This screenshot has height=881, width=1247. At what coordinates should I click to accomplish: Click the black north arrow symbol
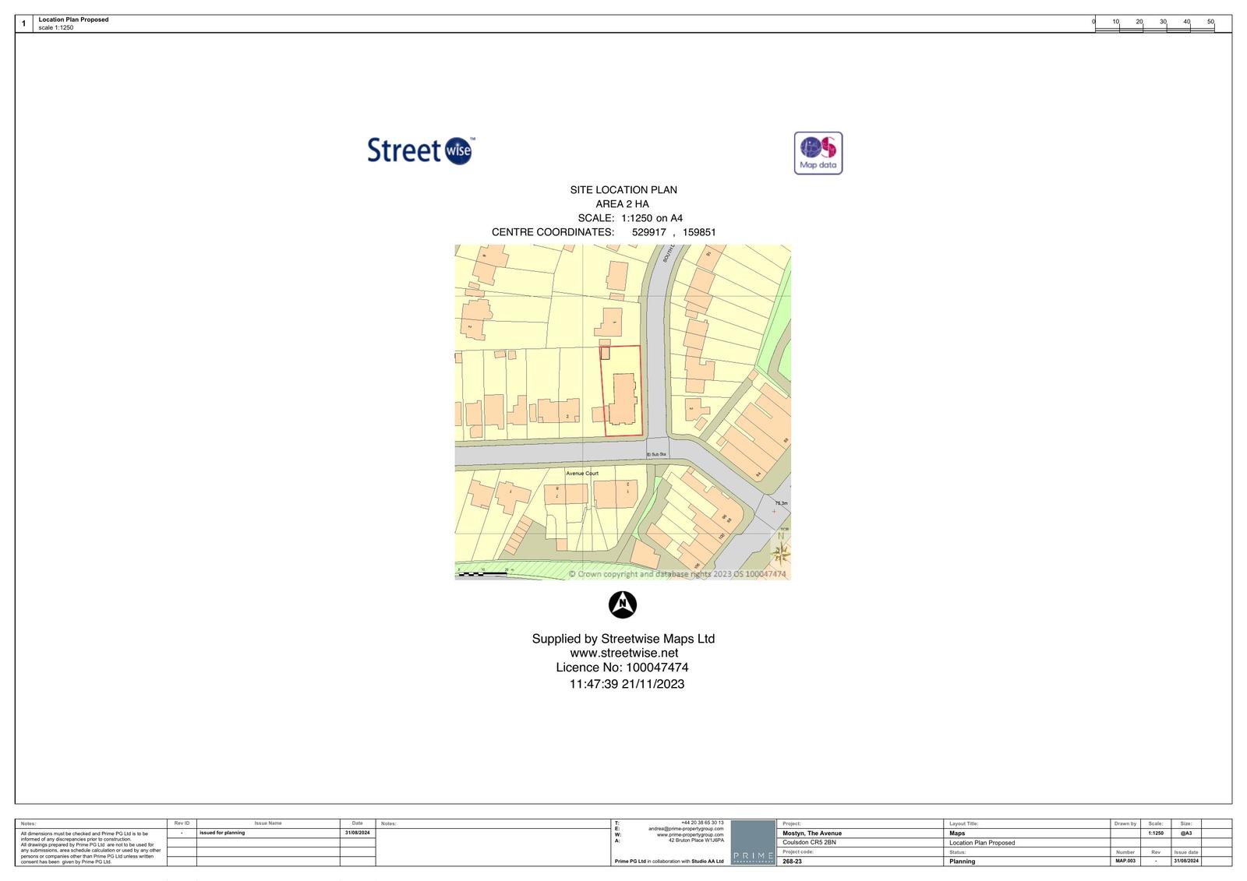(622, 604)
